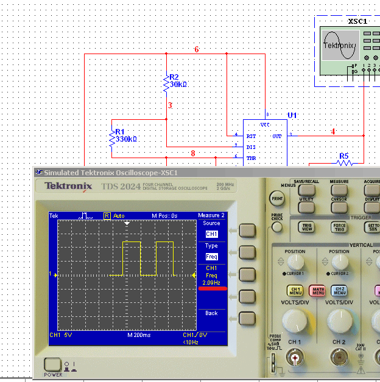Screen dimensions: 380x382
Task: Click the PROBE CHECK button
Action: click(277, 227)
